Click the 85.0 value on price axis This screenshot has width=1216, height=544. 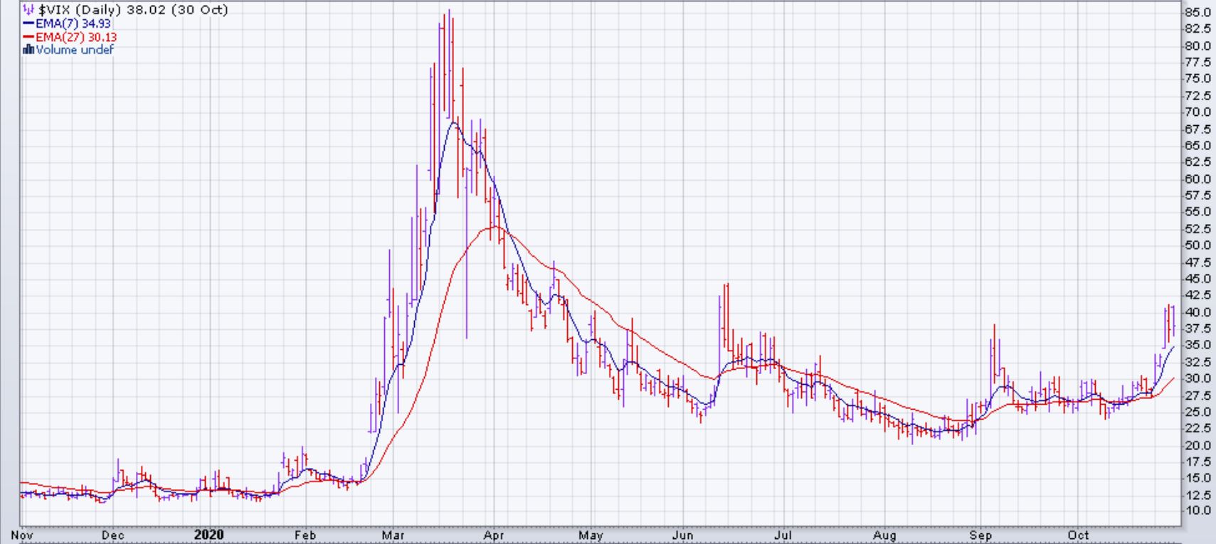[1198, 12]
